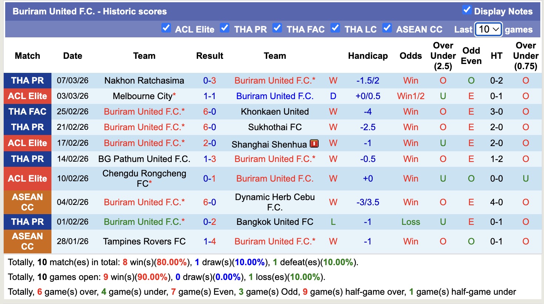Click the 6-0 result against Khonkaen United
Image resolution: width=544 pixels, height=304 pixels.
(210, 111)
